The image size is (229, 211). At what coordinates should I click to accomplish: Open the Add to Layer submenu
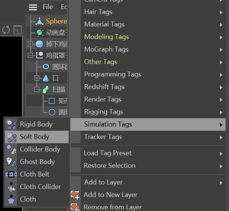(x=148, y=183)
